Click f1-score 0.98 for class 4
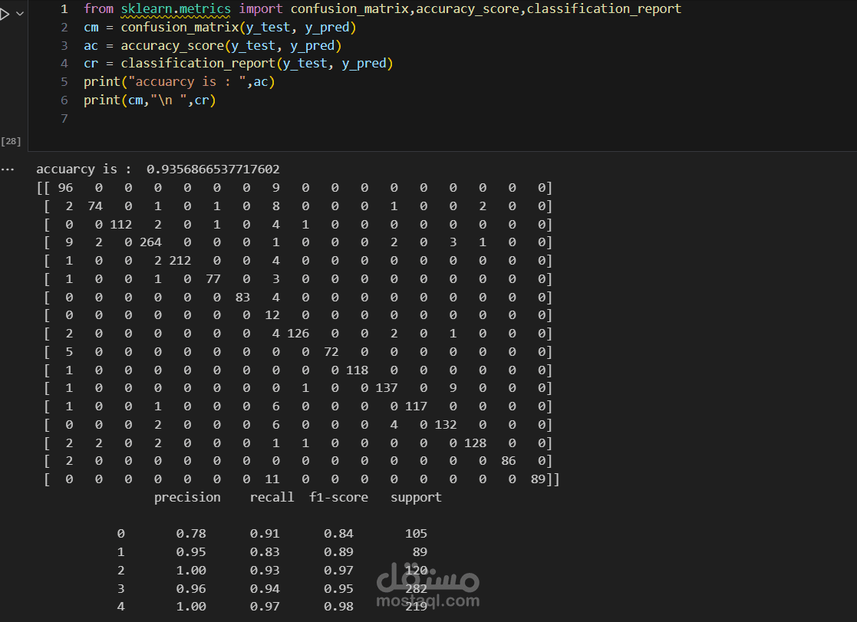Image resolution: width=857 pixels, height=622 pixels. pos(338,607)
